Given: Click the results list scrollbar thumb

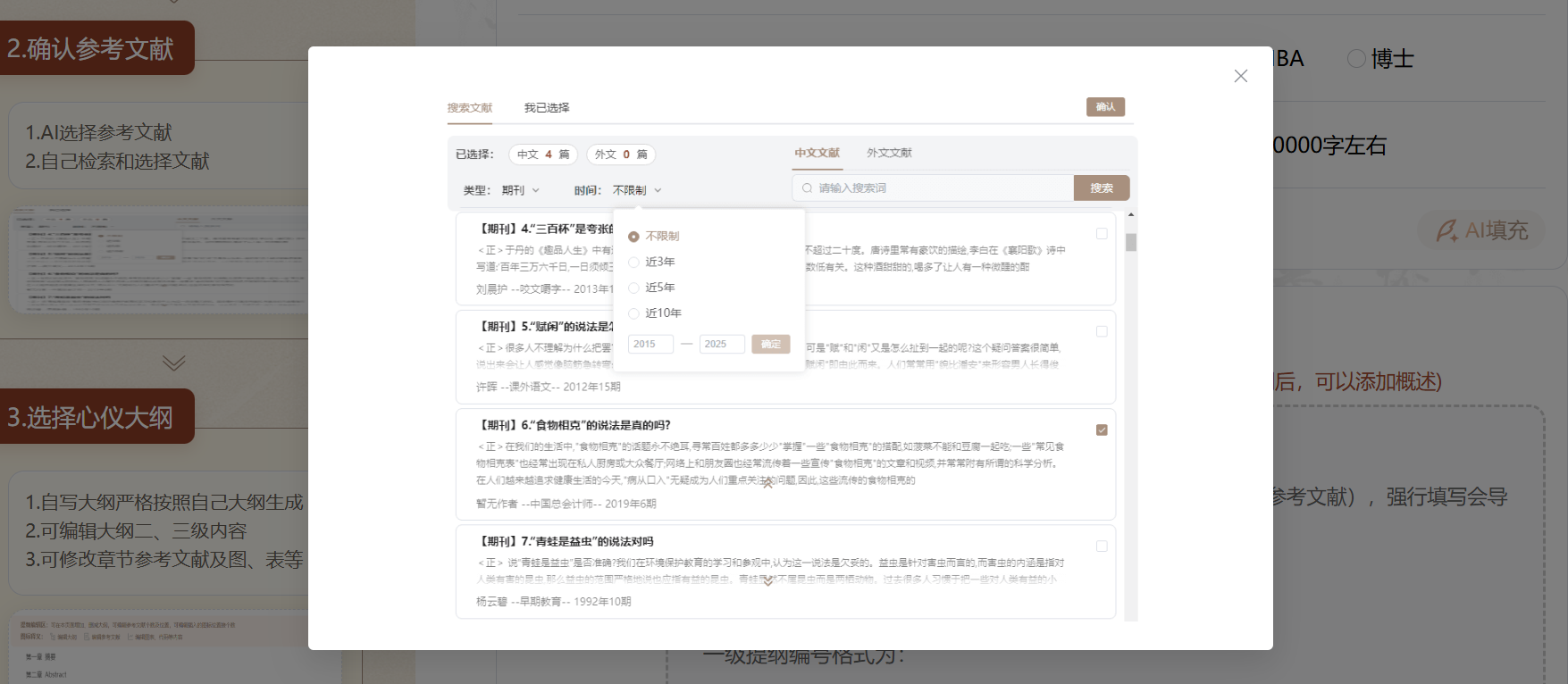Looking at the screenshot, I should [x=1131, y=243].
